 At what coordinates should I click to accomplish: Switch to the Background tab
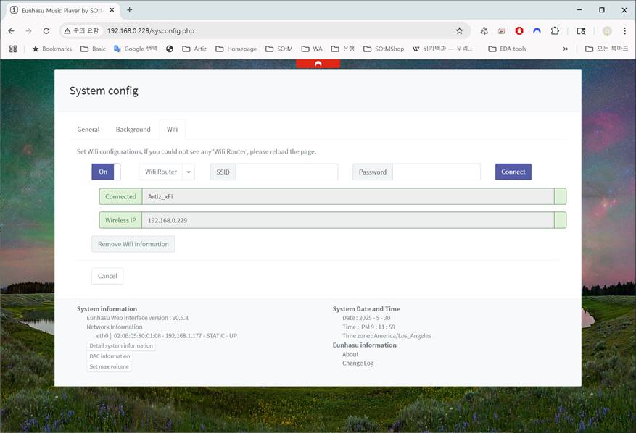coord(133,130)
